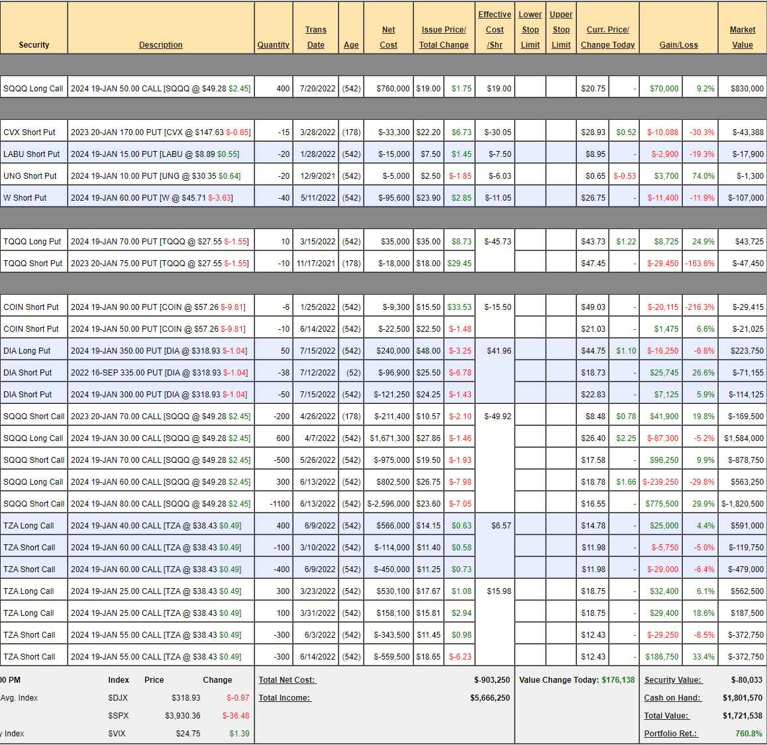The image size is (767, 745).
Task: Select the Market Value column header
Action: pos(742,37)
